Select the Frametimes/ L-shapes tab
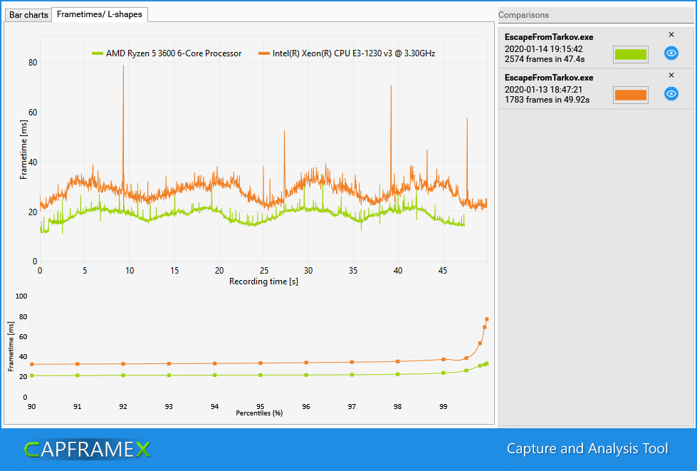The height and width of the screenshot is (471, 697). [x=100, y=14]
